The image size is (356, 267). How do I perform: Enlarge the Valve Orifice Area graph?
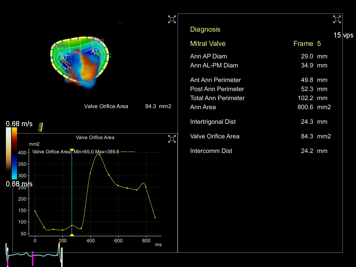pos(172,139)
